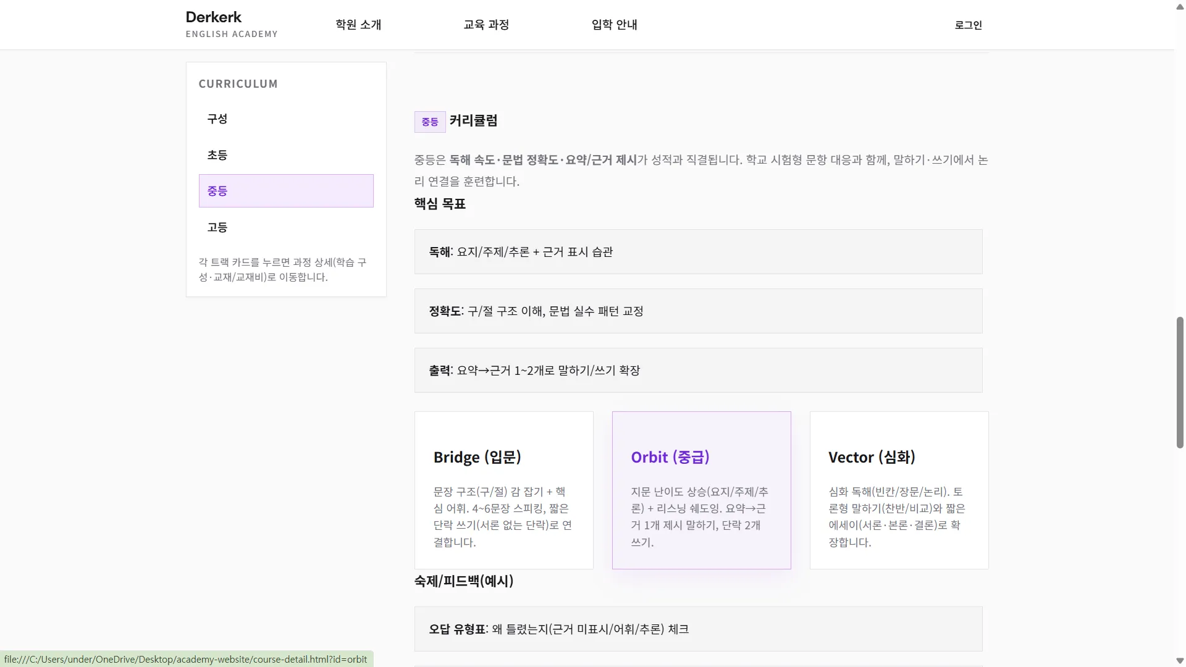Click the 로그인 link
Image resolution: width=1186 pixels, height=667 pixels.
[x=967, y=25]
